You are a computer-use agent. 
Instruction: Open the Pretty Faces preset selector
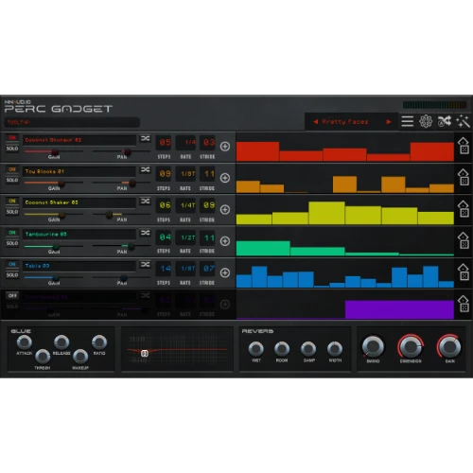point(345,122)
